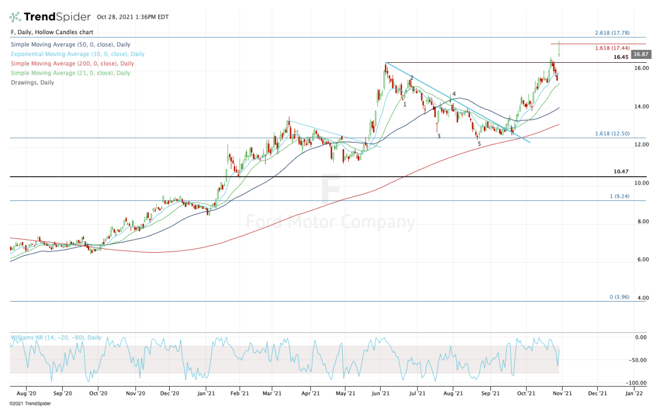Viewport: 661px width, 408px height.
Task: Click the TrendSpider logo icon
Action: (x=16, y=17)
